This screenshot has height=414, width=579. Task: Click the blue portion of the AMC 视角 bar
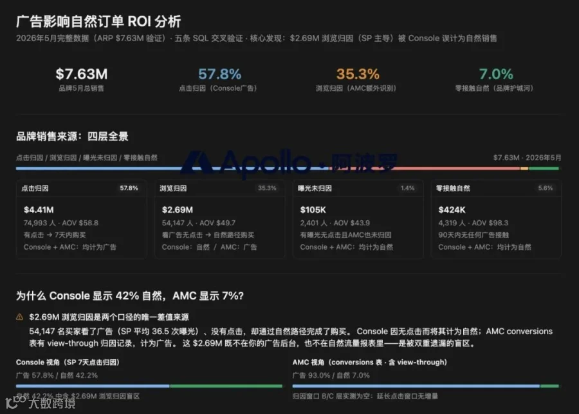point(416,386)
